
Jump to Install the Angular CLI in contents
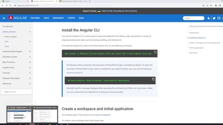[198, 38]
